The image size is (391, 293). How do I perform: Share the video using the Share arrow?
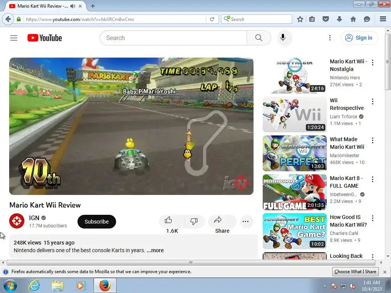[222, 221]
